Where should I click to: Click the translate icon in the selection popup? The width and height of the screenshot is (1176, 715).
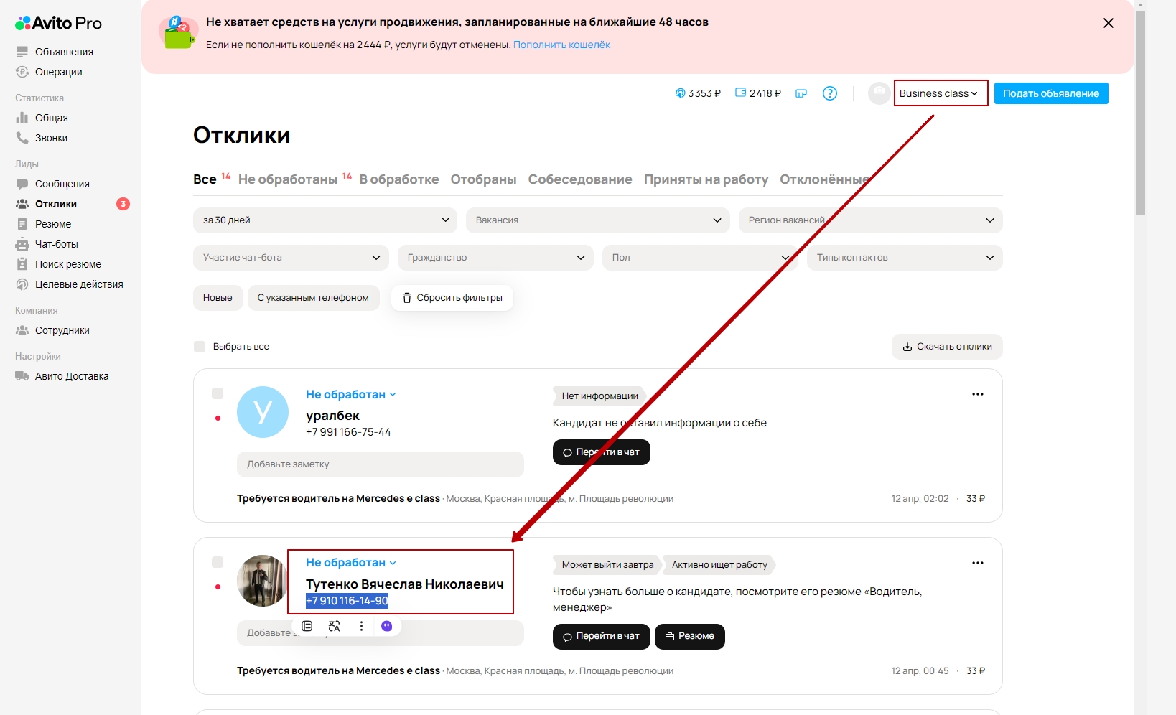pos(334,626)
